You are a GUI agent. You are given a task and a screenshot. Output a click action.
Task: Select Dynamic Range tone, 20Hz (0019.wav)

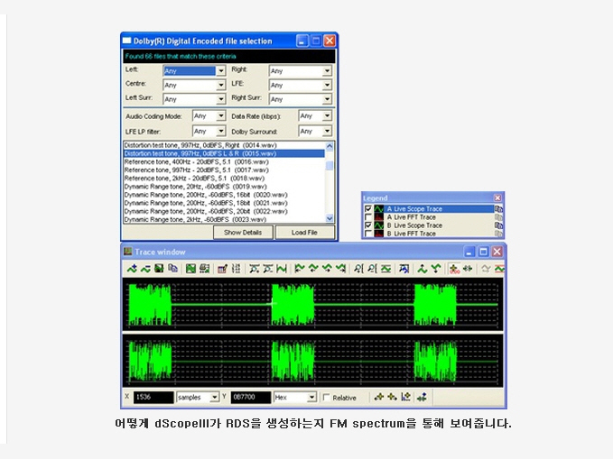224,187
